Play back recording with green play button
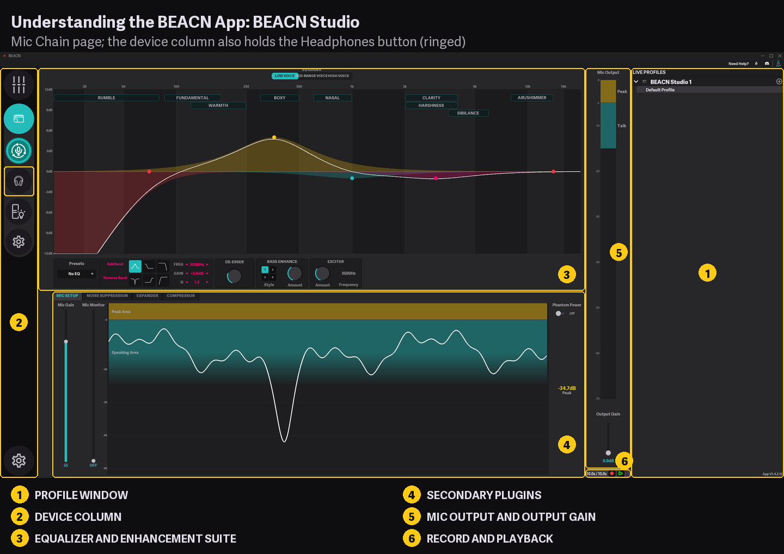The height and width of the screenshot is (554, 784). pos(621,474)
